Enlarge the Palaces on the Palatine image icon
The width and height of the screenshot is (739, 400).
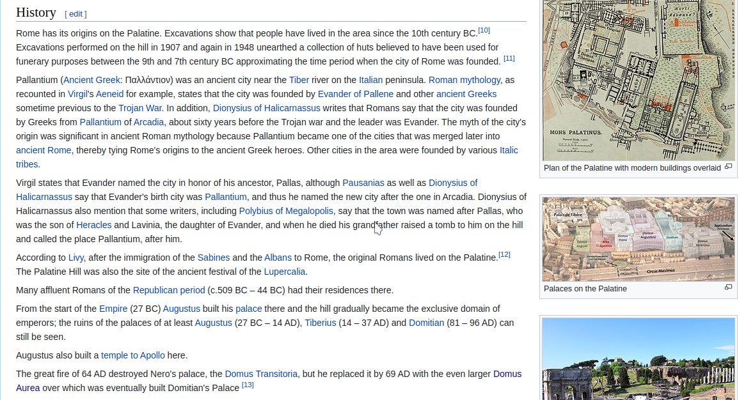point(728,287)
